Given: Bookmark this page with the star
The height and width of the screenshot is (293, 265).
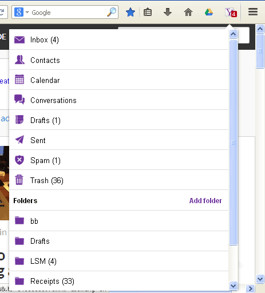Looking at the screenshot, I should [x=130, y=13].
